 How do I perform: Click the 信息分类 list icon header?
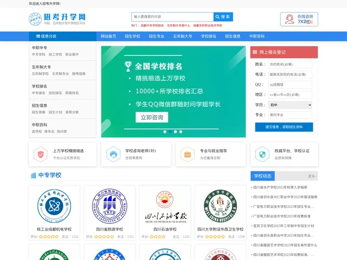(46, 36)
